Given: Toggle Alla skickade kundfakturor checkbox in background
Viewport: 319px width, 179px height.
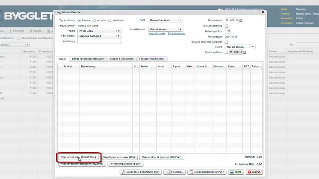Looking at the screenshot, I should 18,38.
